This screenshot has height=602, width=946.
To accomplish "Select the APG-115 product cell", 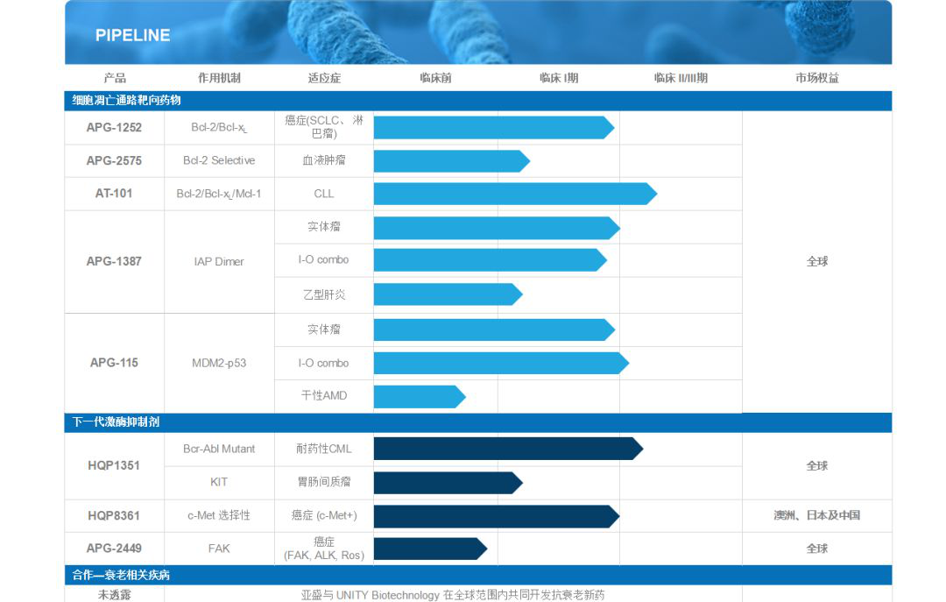I will [114, 363].
